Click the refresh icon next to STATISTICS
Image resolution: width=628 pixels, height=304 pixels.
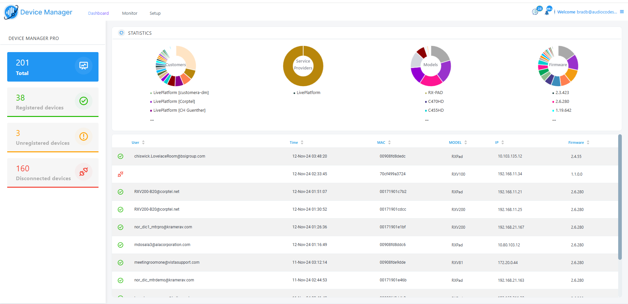pyautogui.click(x=121, y=33)
